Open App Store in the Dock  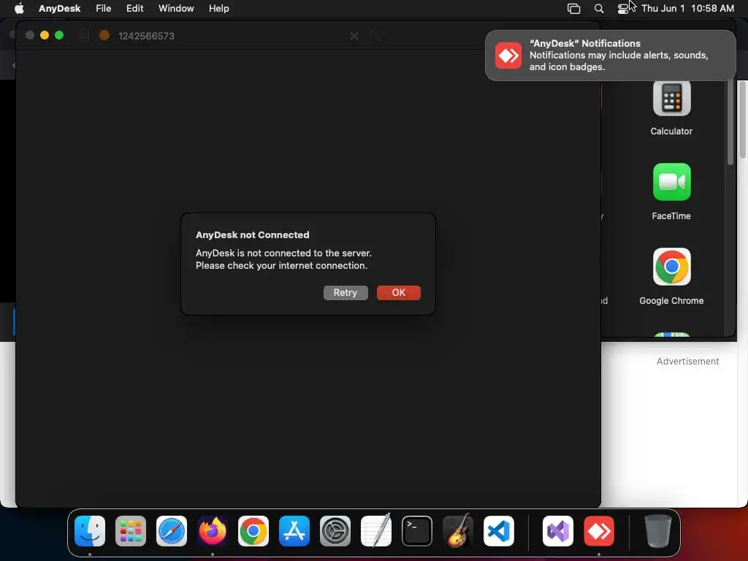pos(294,531)
